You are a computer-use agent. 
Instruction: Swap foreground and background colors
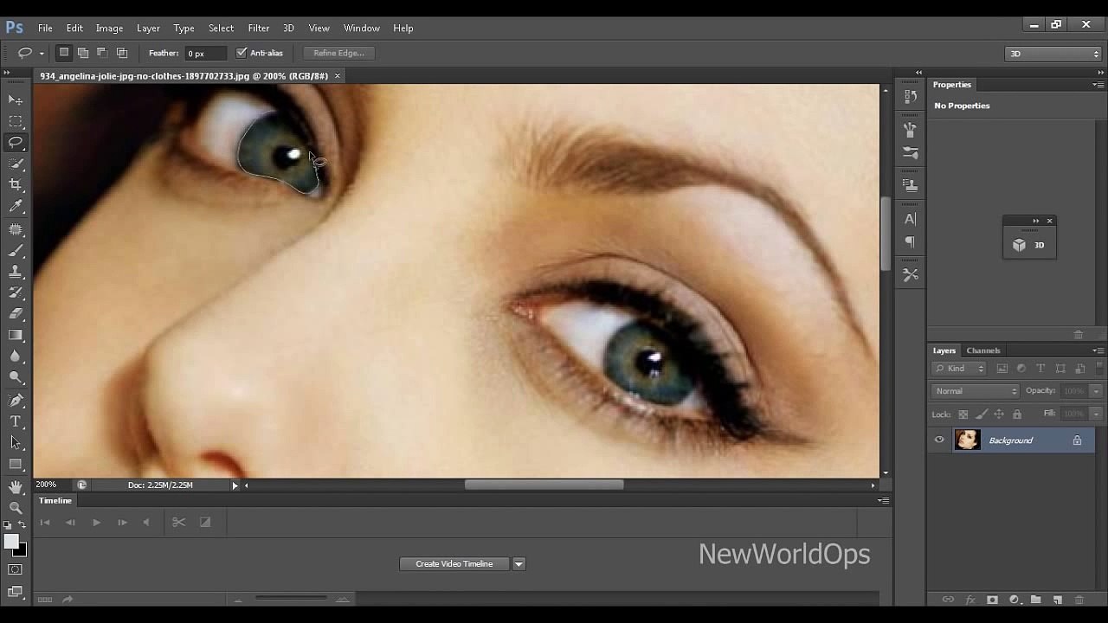pyautogui.click(x=22, y=524)
